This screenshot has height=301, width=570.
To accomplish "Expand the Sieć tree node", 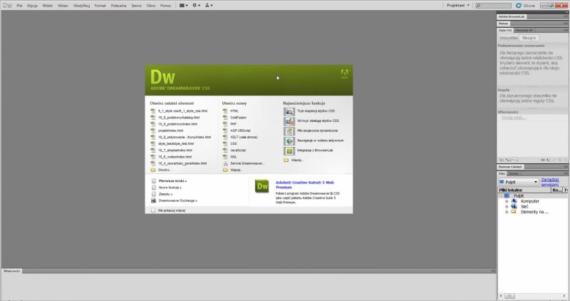I will [x=507, y=206].
